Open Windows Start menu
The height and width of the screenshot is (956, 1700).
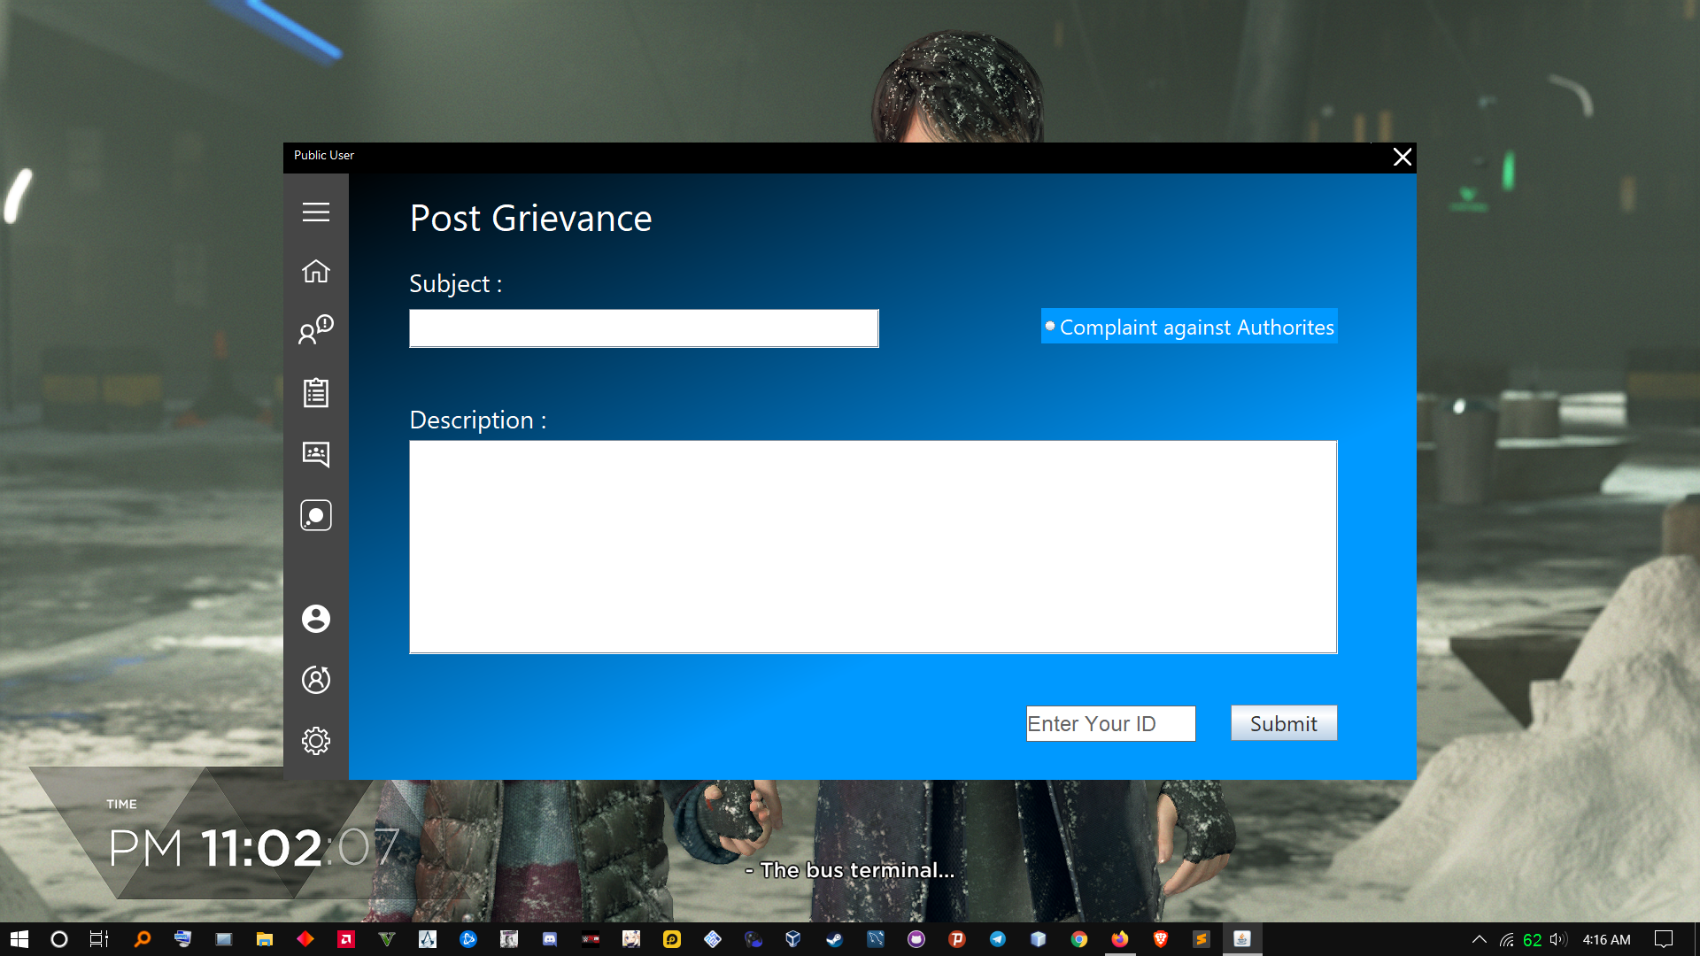[x=19, y=939]
